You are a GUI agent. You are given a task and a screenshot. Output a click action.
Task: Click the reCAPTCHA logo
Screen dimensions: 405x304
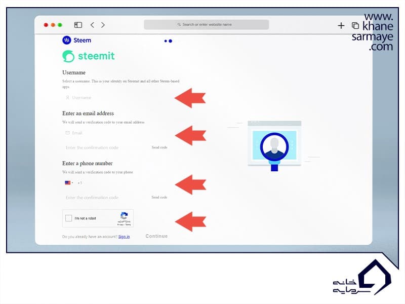point(124,216)
